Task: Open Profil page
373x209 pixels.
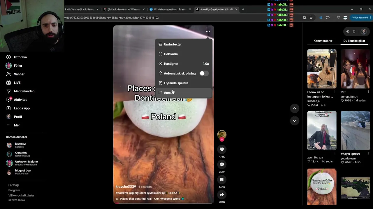Action: [x=14, y=117]
